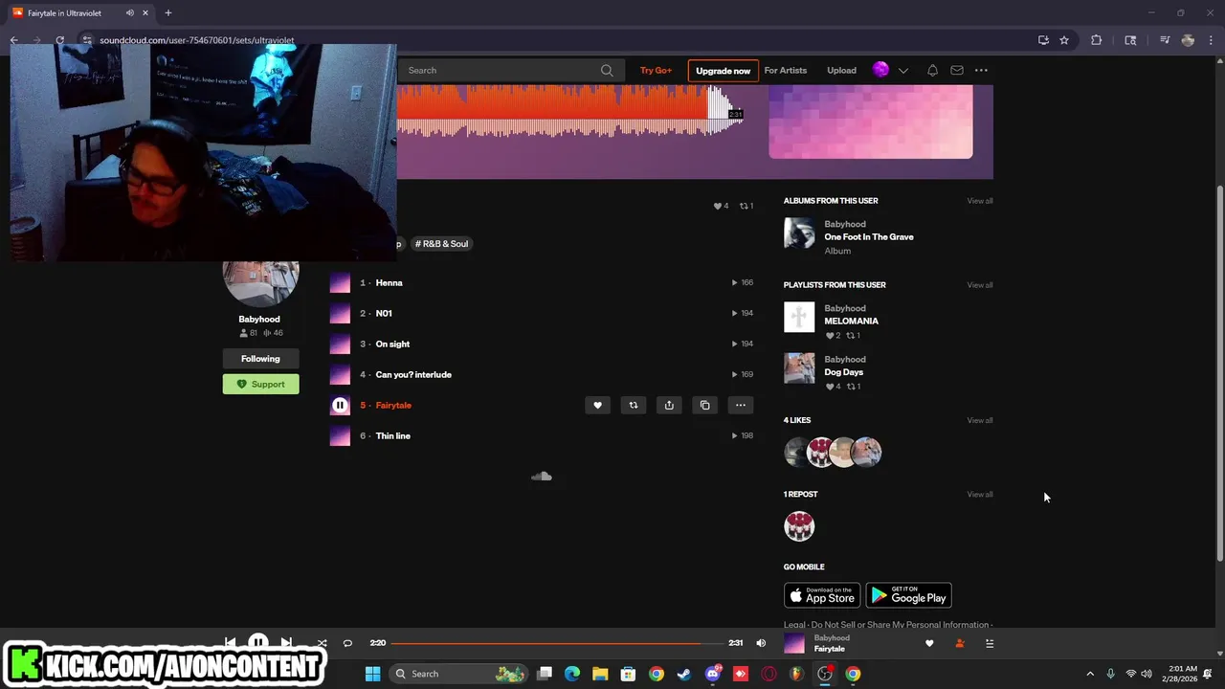1225x689 pixels.
Task: Click the playlist reposts count icon
Action: click(x=746, y=206)
